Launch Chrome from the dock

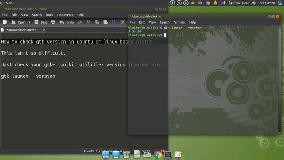[158, 155]
